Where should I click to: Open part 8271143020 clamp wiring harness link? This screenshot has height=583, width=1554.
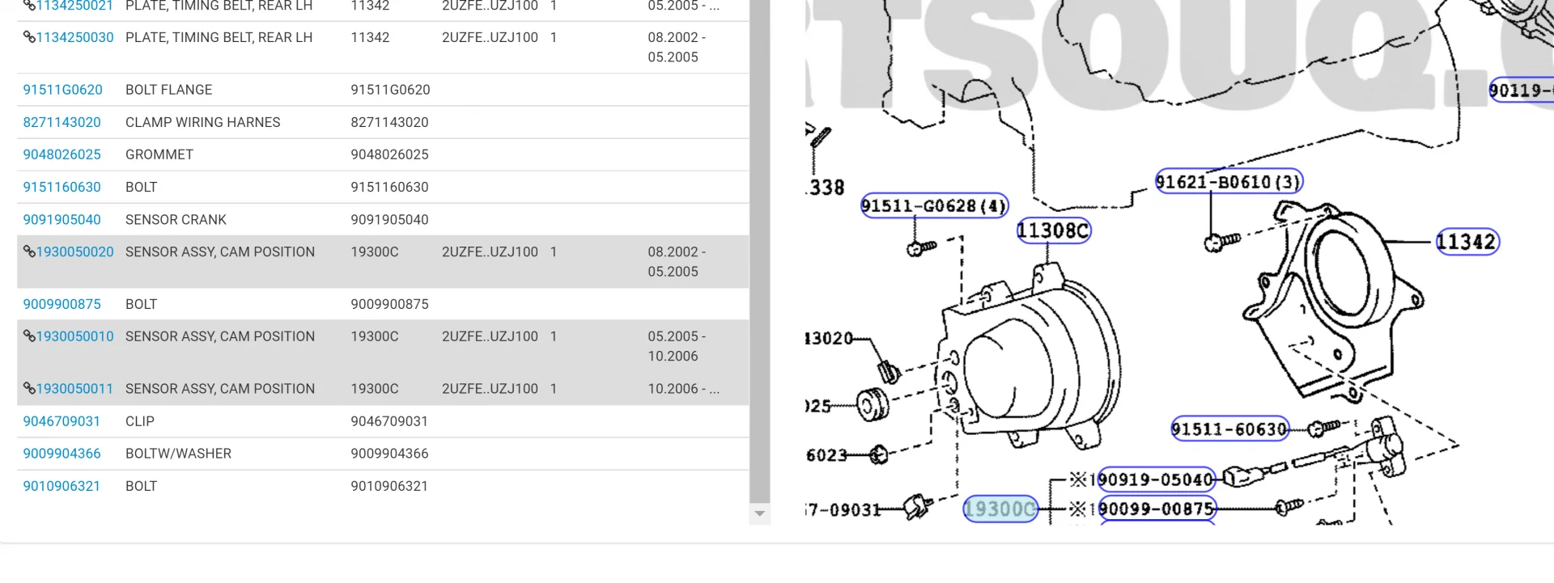click(62, 122)
